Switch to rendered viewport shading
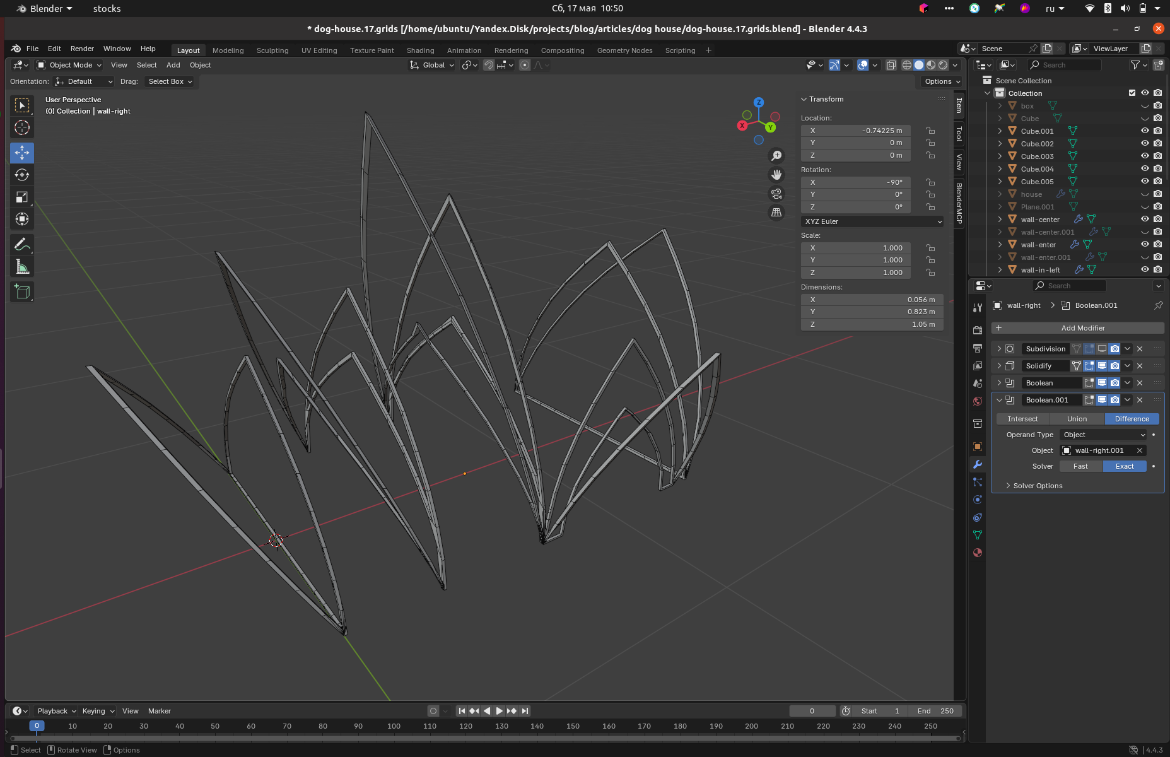Viewport: 1170px width, 757px height. 943,65
